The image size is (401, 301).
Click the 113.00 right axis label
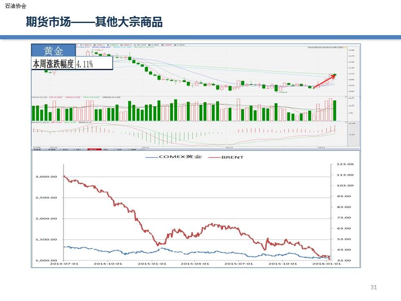coord(345,175)
